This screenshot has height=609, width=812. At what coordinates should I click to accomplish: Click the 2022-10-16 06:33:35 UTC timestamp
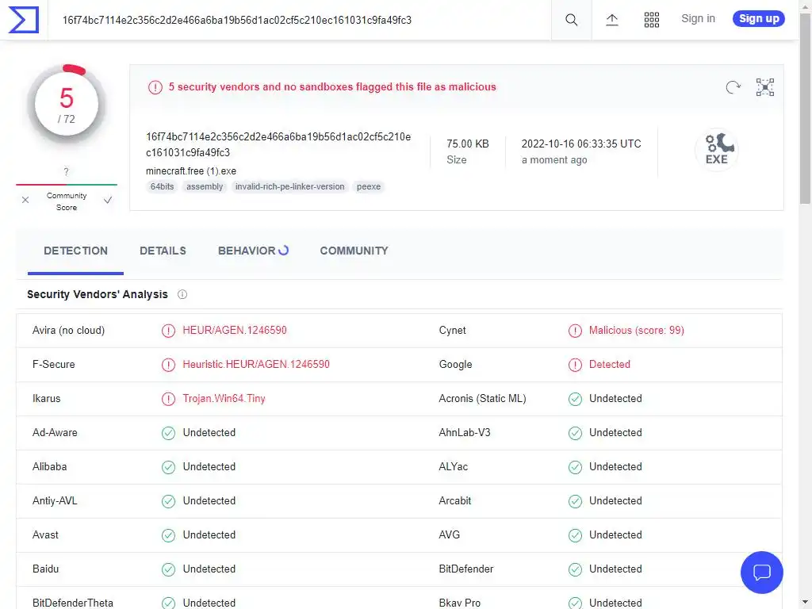pyautogui.click(x=581, y=144)
